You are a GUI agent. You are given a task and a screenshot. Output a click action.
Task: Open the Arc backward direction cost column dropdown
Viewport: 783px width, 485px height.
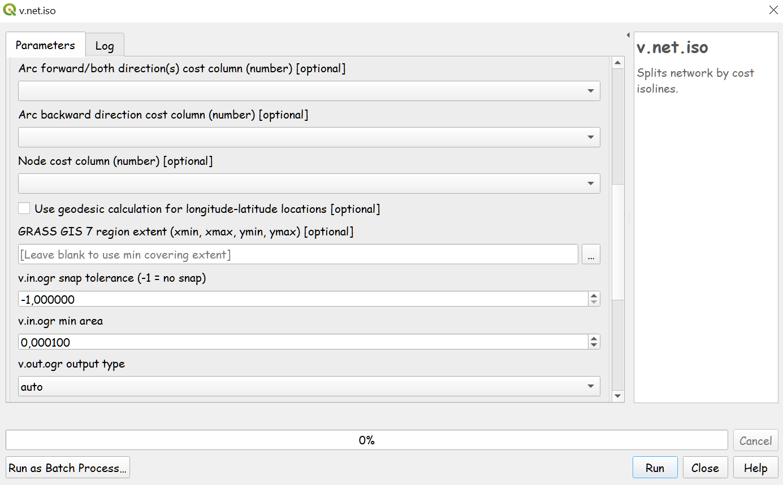point(309,137)
